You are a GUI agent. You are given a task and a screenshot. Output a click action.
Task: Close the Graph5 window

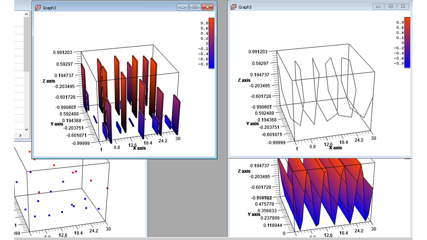[403, 7]
